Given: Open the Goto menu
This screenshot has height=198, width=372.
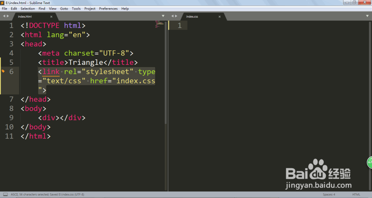Looking at the screenshot, I should (64, 9).
